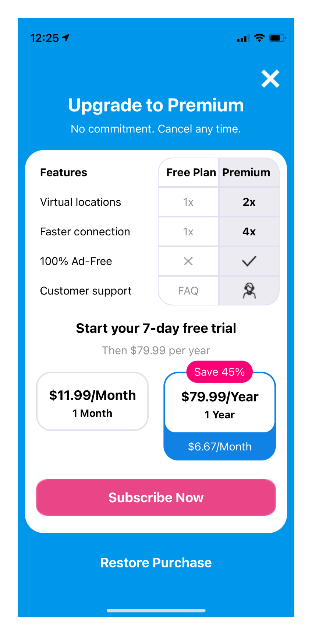The image size is (312, 636).
Task: Close the Upgrade to Premium screen
Action: click(x=270, y=79)
